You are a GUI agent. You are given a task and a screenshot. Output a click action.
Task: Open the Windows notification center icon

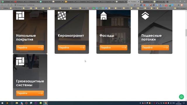[184, 103]
